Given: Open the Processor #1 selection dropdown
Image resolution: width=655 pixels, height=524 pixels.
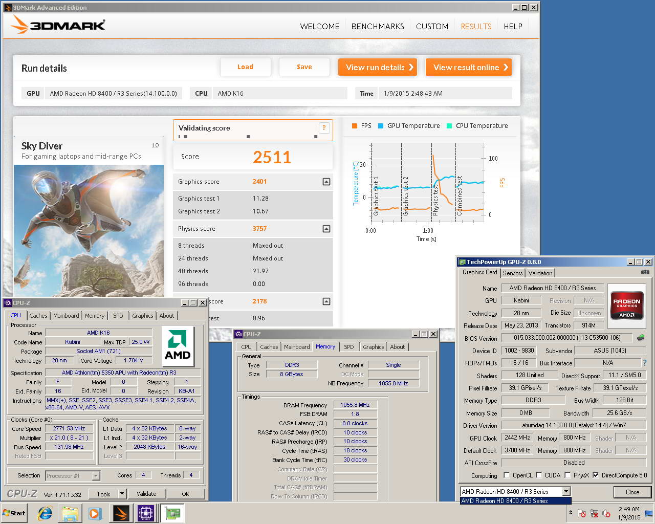Looking at the screenshot, I should click(96, 476).
